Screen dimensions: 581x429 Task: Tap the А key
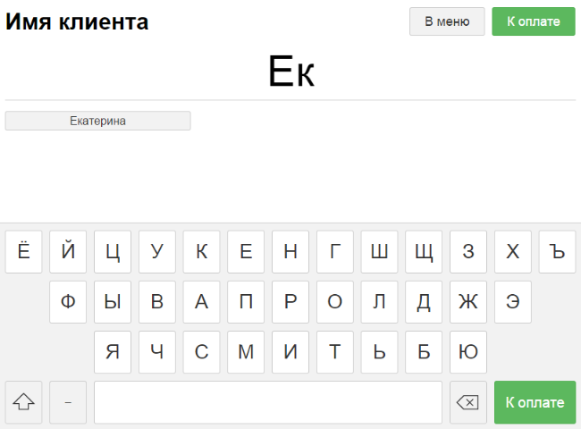click(201, 301)
